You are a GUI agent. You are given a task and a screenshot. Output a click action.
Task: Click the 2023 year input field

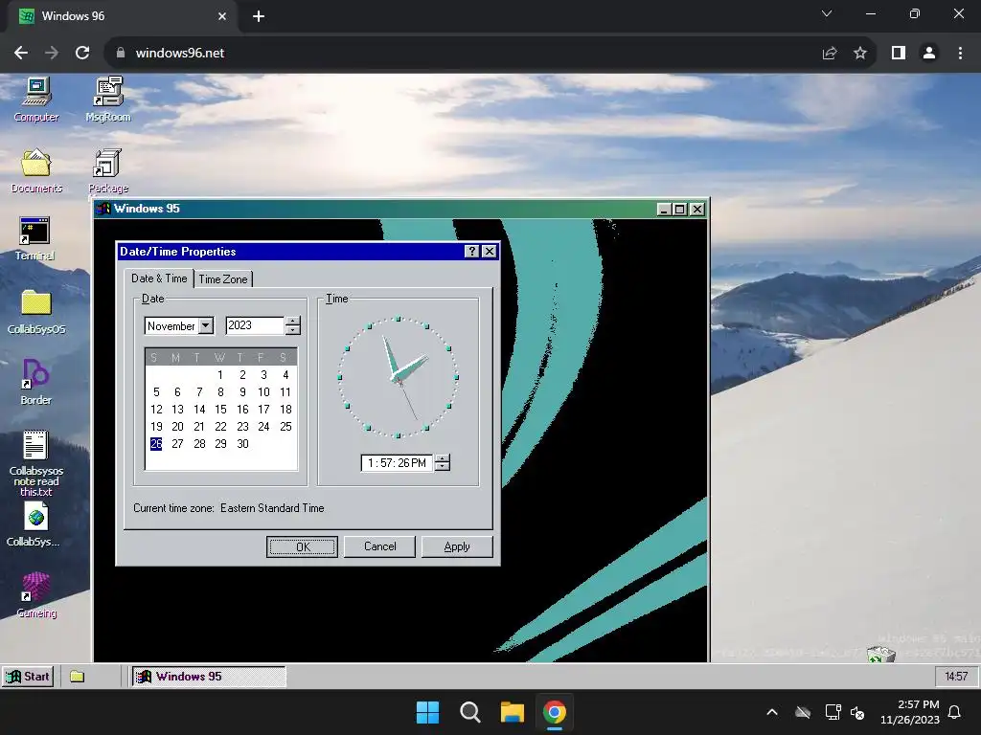coord(255,325)
